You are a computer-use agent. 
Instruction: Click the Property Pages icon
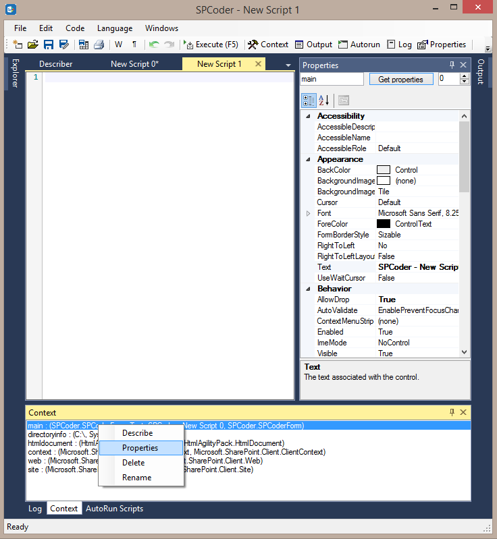344,101
